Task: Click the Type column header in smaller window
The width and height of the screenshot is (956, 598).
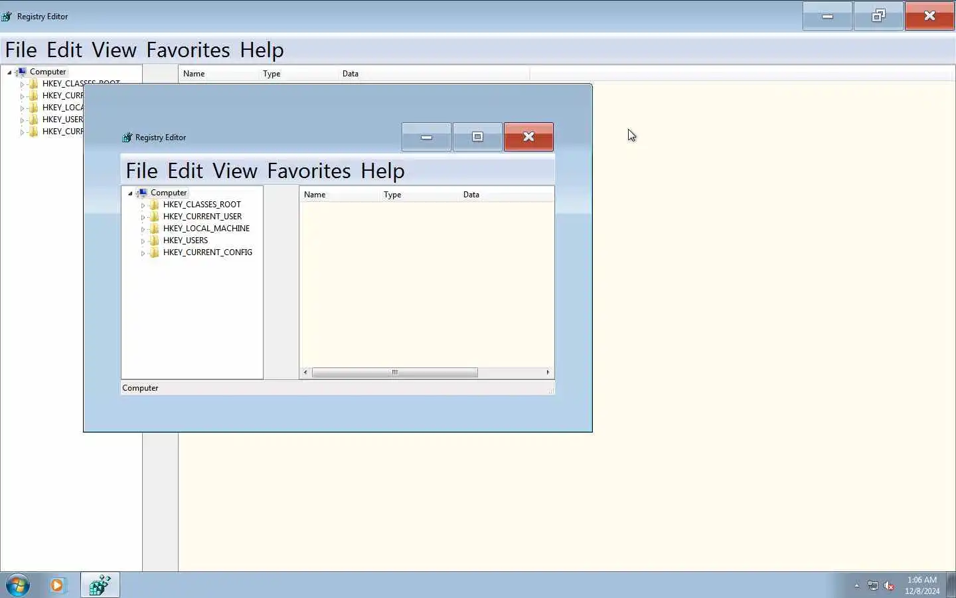Action: [x=419, y=195]
